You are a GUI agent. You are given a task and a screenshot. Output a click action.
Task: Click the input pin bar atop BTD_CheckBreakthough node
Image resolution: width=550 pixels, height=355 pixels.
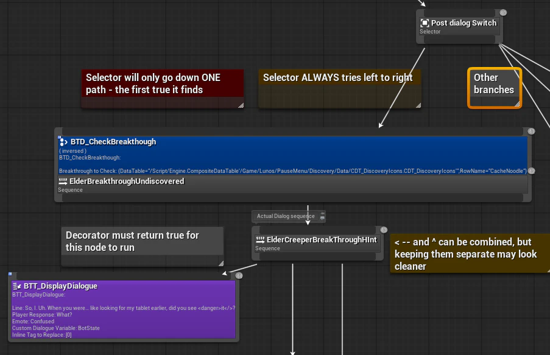293,132
